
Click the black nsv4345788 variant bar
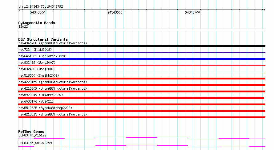(x=142, y=46)
